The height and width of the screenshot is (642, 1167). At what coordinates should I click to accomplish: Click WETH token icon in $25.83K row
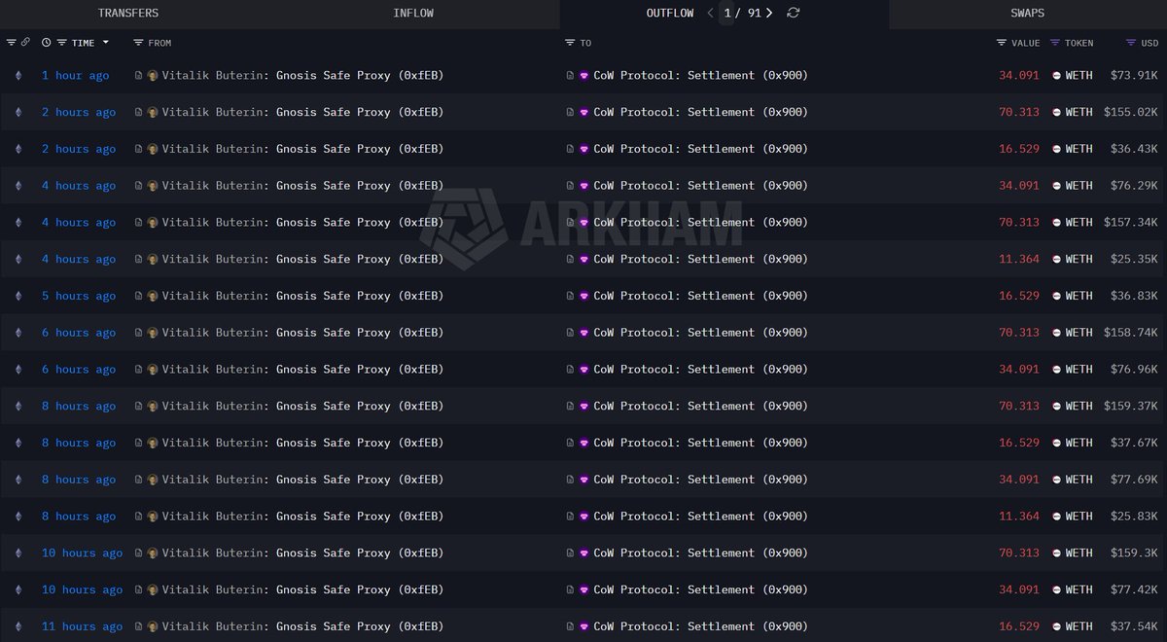click(x=1056, y=517)
